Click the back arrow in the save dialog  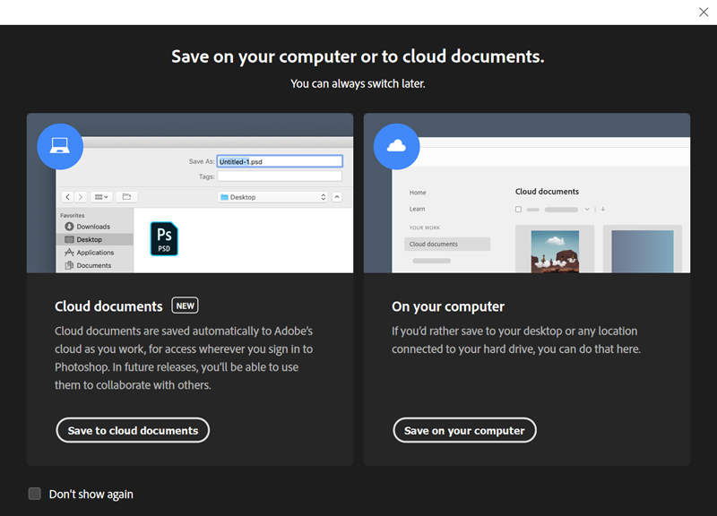point(67,197)
